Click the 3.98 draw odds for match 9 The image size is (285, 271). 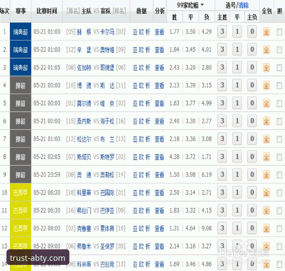click(190, 175)
